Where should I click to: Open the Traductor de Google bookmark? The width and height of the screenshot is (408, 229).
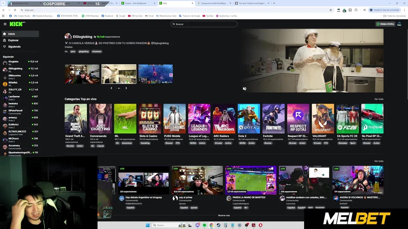[190, 16]
